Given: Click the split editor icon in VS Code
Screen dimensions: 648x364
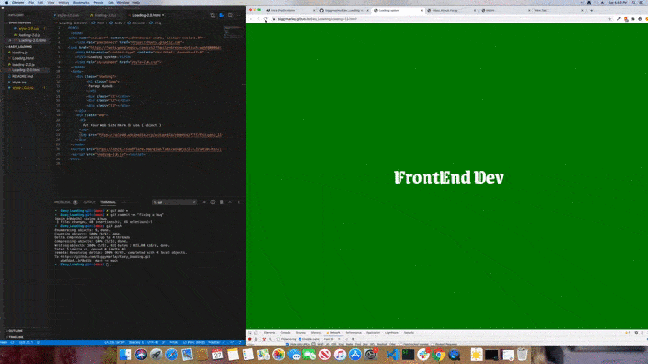Looking at the screenshot, I should (230, 15).
